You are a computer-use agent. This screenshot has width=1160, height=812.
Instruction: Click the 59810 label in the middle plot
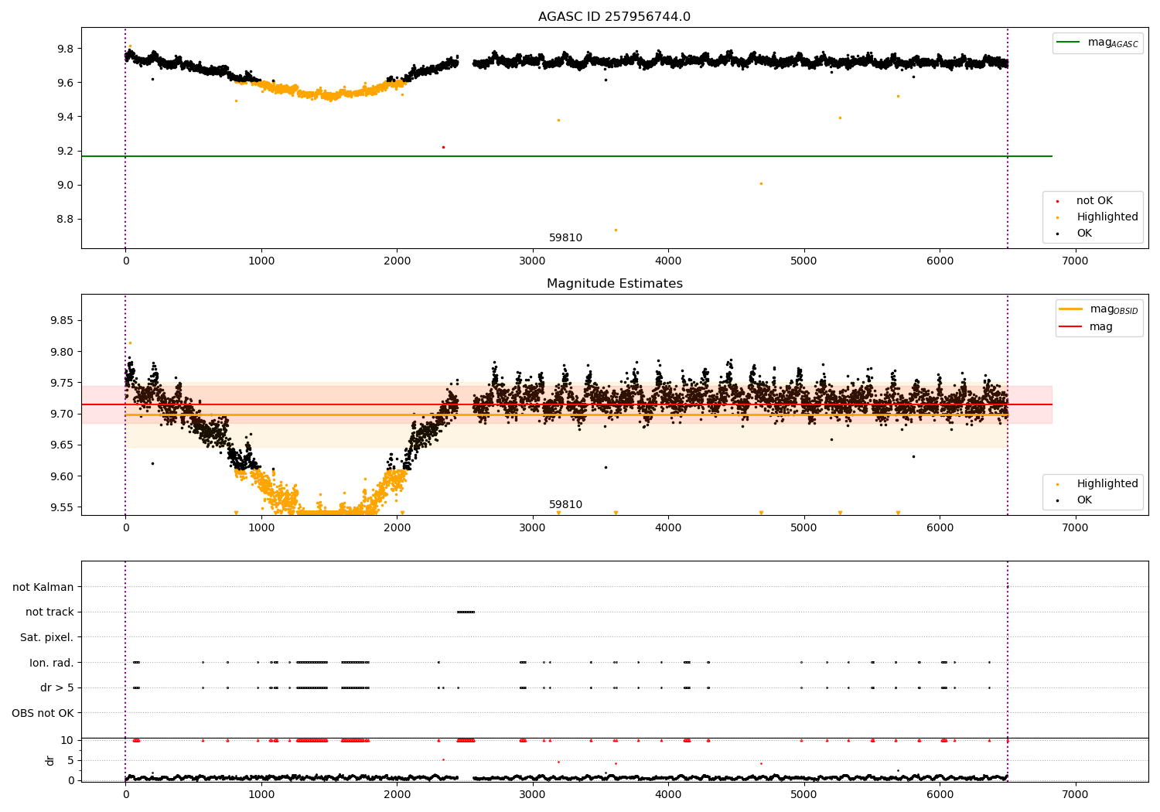(x=565, y=505)
